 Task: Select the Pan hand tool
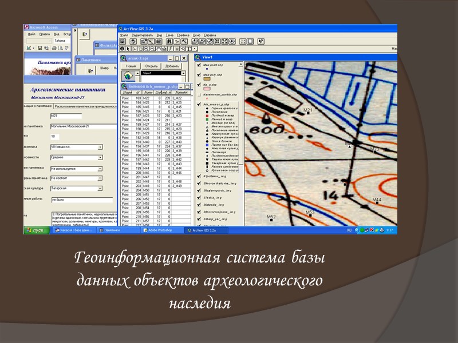[159, 49]
